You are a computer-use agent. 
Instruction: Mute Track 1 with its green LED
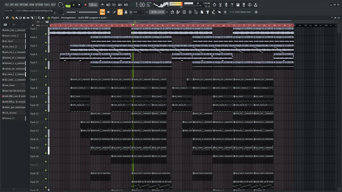[x=46, y=34]
